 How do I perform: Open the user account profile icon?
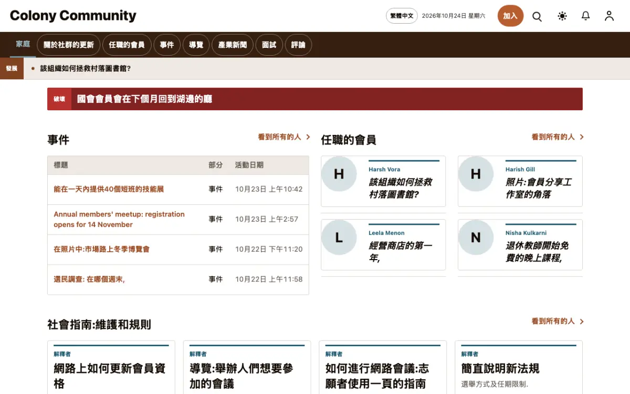coord(609,16)
